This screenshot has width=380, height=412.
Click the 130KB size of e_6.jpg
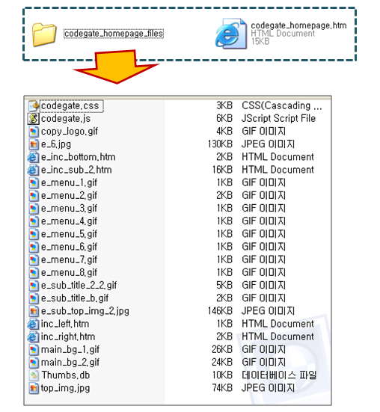pyautogui.click(x=220, y=144)
